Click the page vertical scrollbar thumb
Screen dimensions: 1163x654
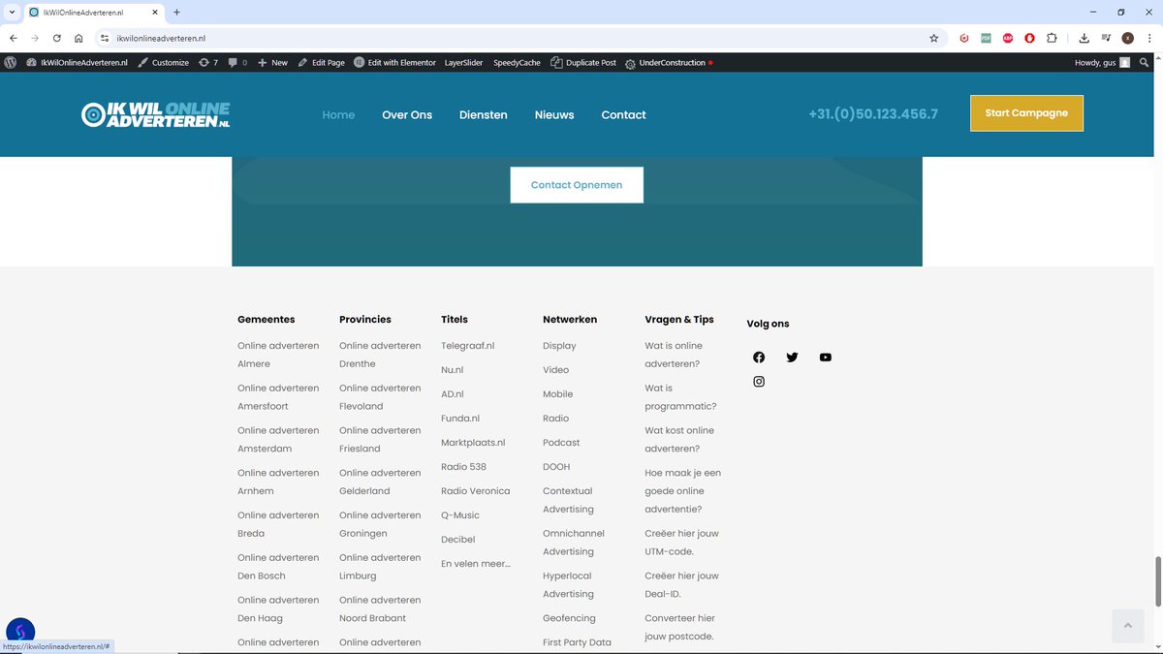pos(1157,580)
